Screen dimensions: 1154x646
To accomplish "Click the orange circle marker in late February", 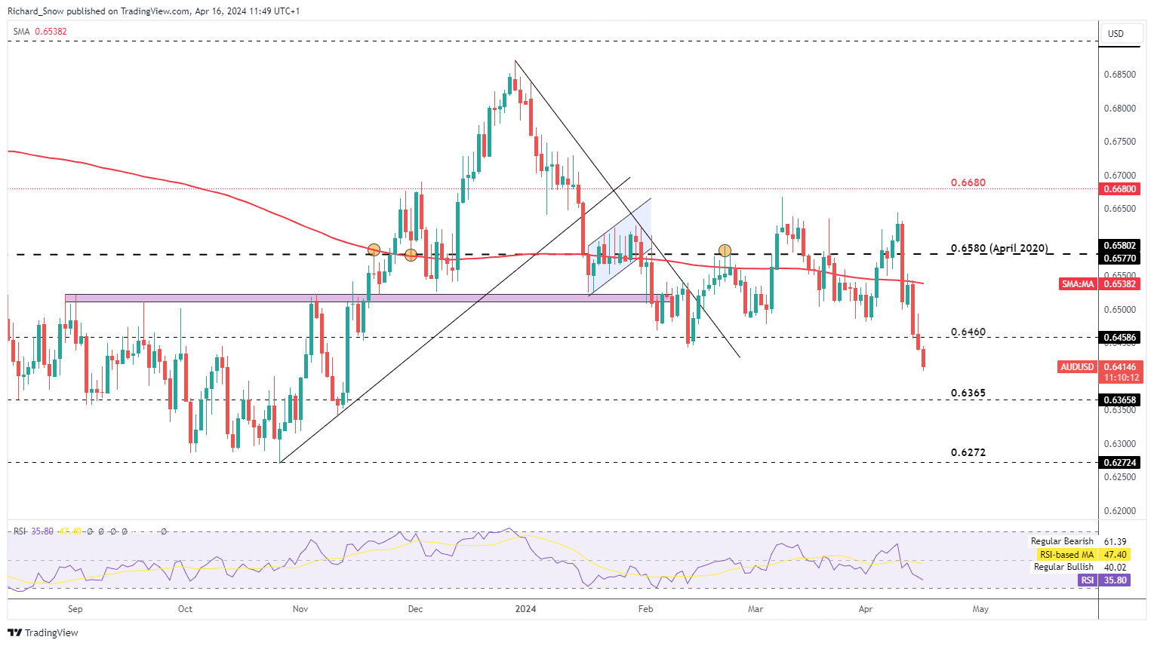I will coord(725,250).
